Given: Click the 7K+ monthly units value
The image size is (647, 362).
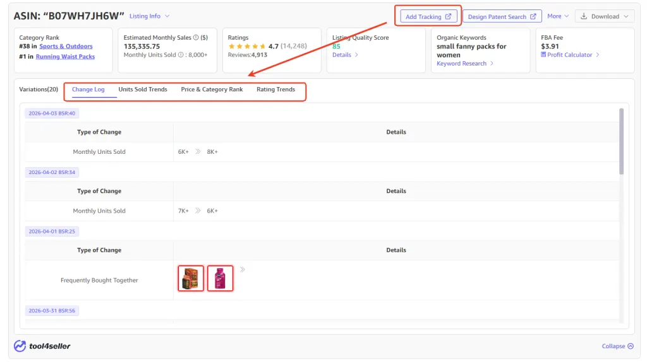Looking at the screenshot, I should click(183, 211).
